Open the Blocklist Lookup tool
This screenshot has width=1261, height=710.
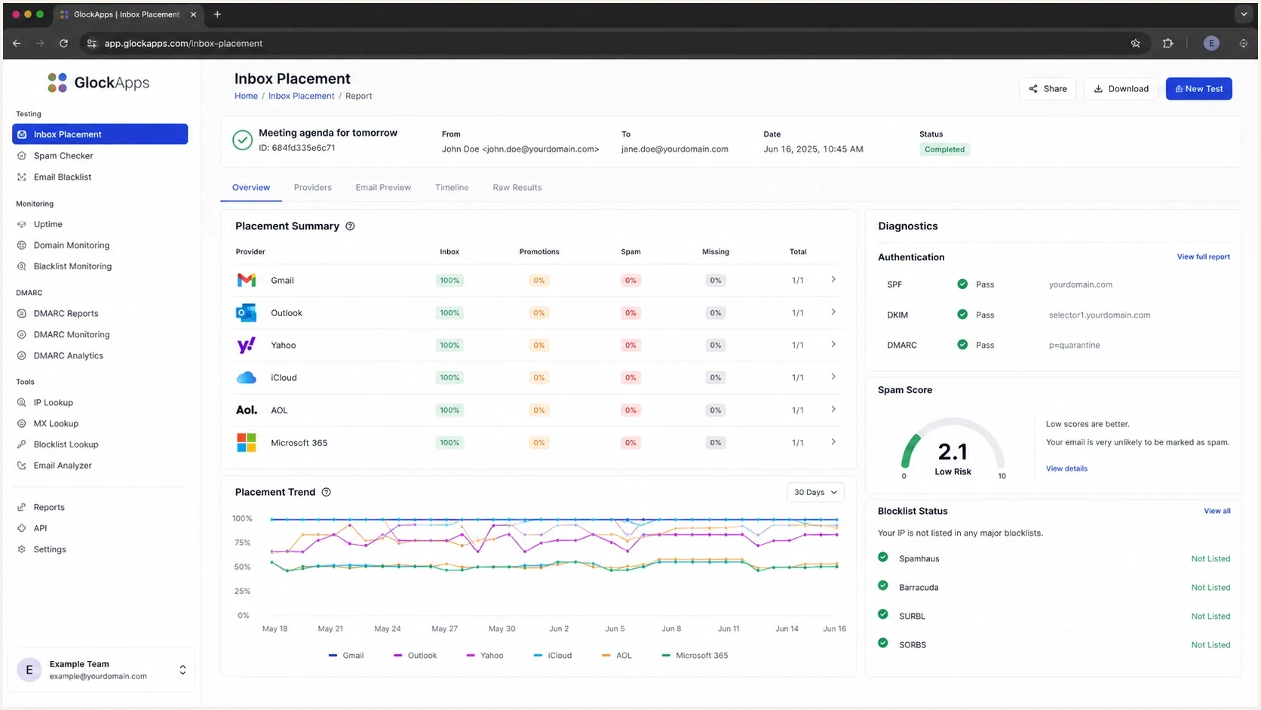click(66, 444)
